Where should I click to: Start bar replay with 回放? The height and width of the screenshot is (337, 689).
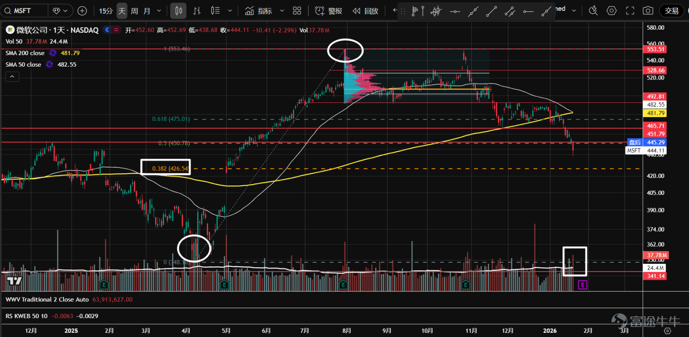pos(365,11)
